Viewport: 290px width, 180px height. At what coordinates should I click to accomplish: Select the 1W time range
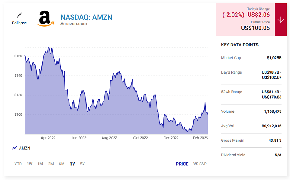[x=30, y=164]
